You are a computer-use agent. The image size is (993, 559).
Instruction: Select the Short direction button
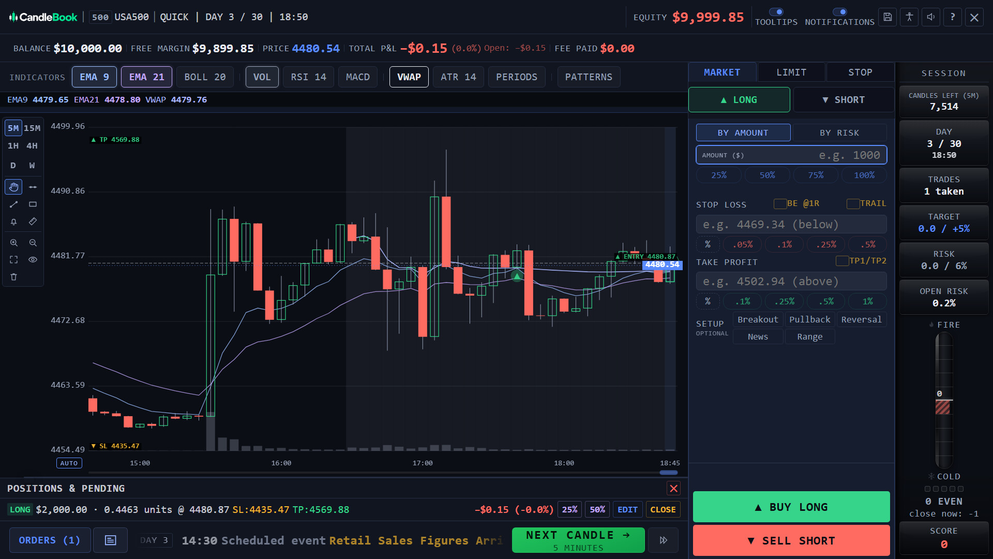tap(844, 100)
